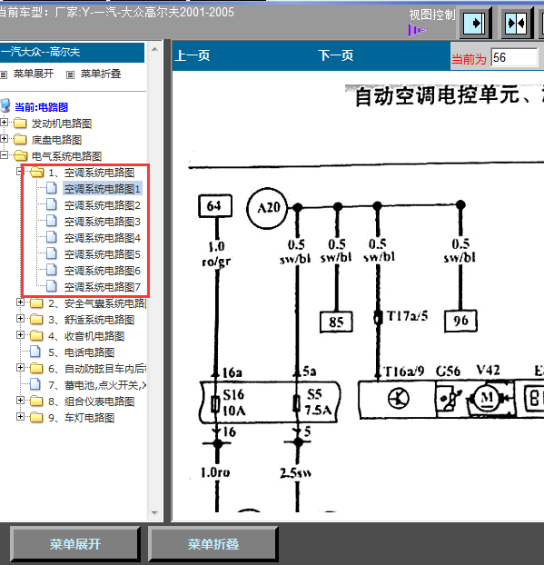The height and width of the screenshot is (565, 544).
Task: Click the 电话电路图 document icon
Action: tap(35, 352)
